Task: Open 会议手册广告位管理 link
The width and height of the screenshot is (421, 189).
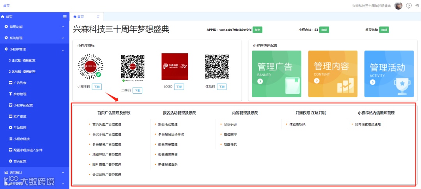Action: 107,135
